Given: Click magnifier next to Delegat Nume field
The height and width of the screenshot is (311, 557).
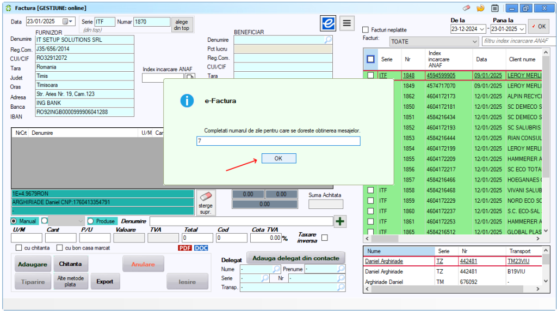Looking at the screenshot, I should click(276, 269).
